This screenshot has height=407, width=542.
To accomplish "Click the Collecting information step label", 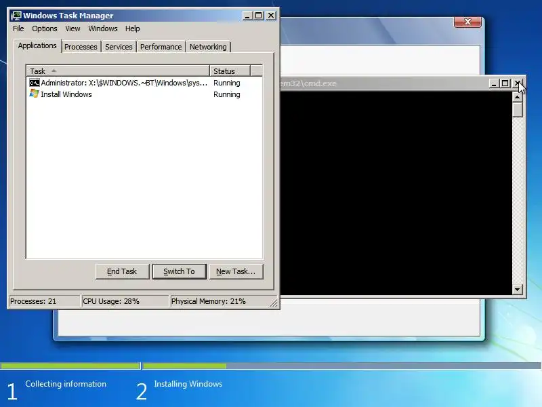I will coord(66,384).
